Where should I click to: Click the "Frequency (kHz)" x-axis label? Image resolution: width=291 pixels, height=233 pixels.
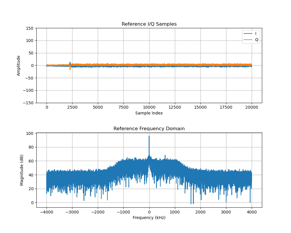[x=149, y=218]
